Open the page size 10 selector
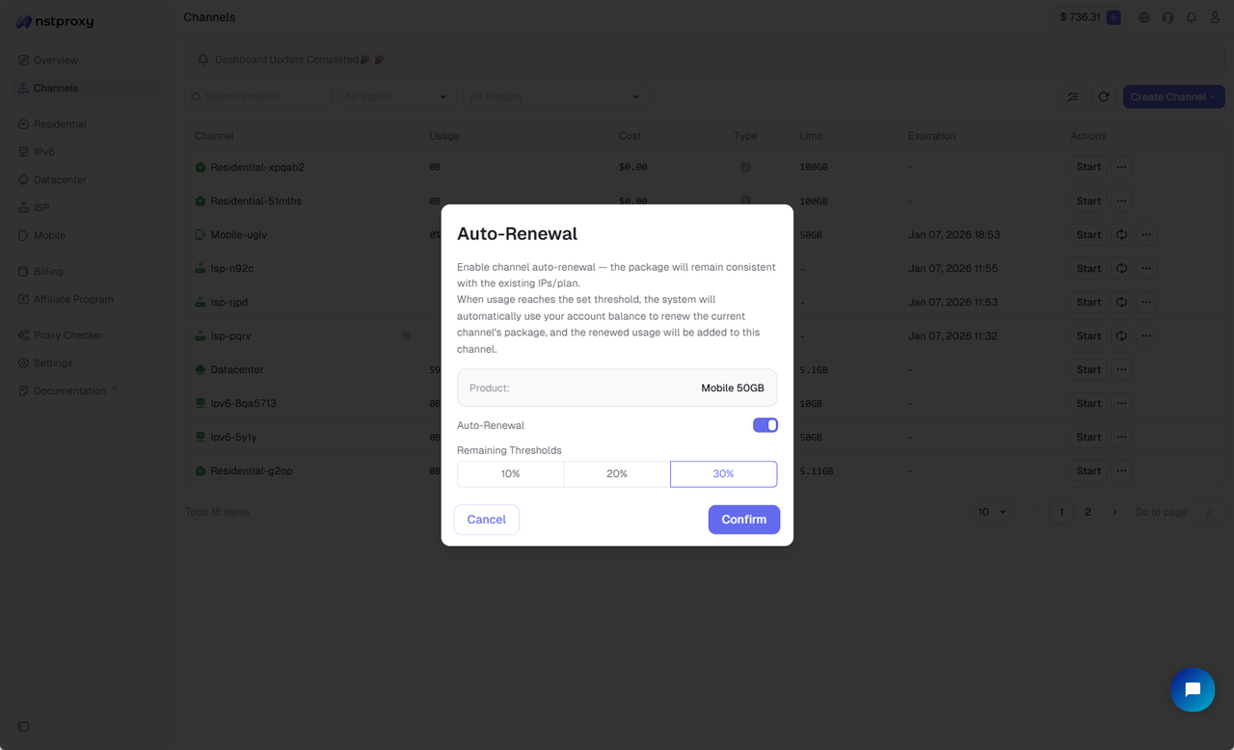 992,511
